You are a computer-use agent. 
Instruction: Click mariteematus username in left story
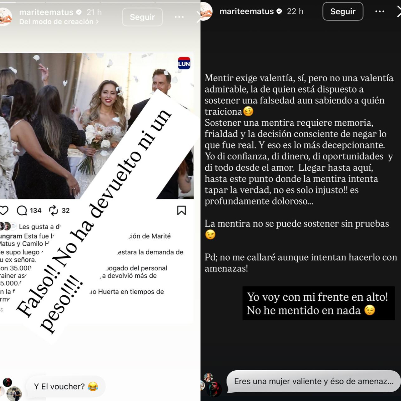(x=46, y=12)
